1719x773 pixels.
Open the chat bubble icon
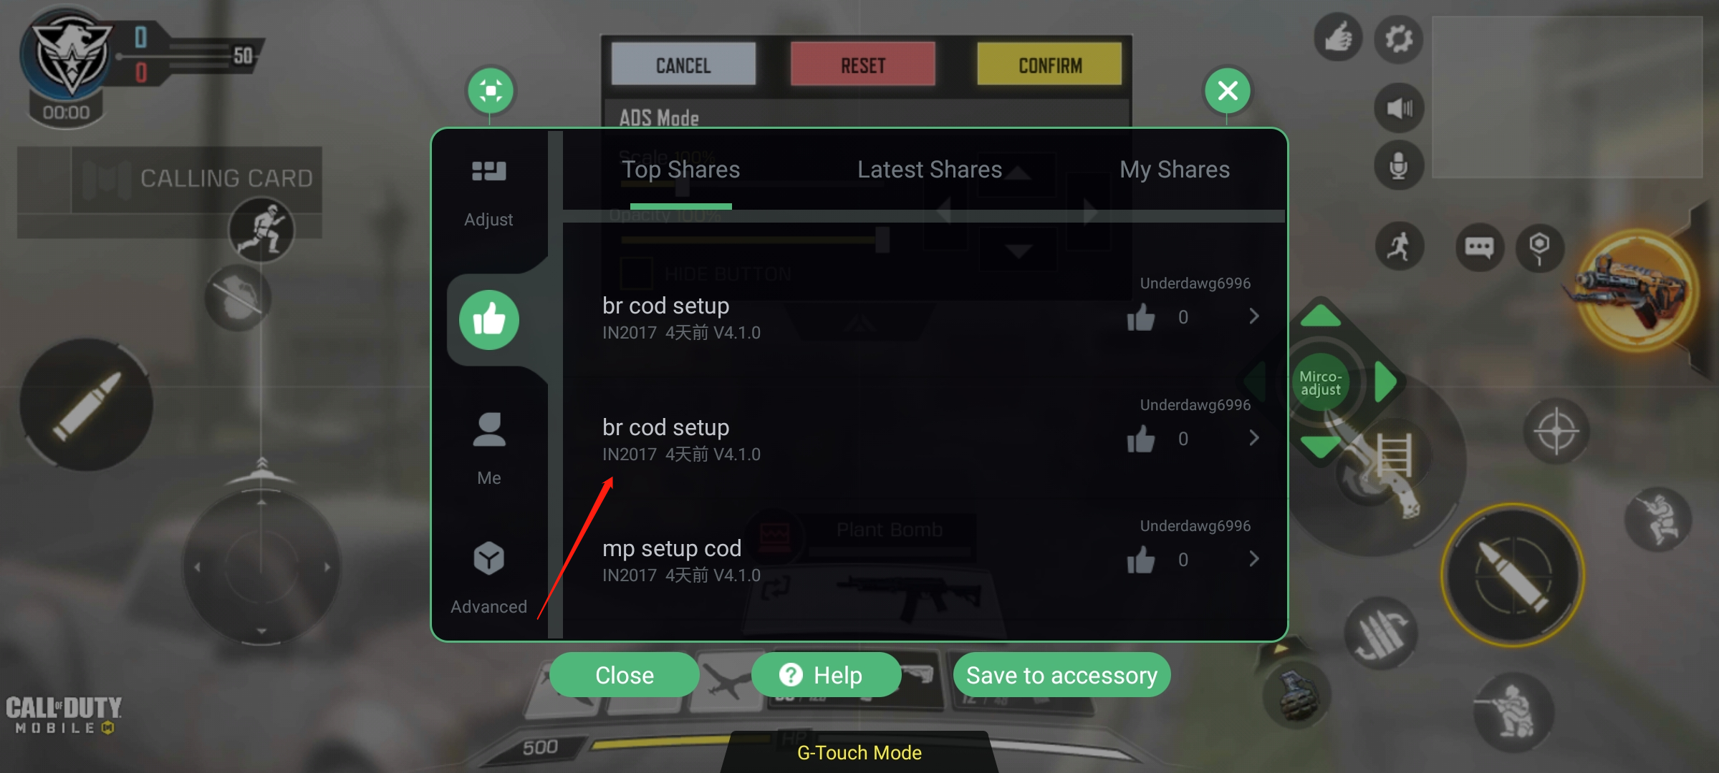1479,248
